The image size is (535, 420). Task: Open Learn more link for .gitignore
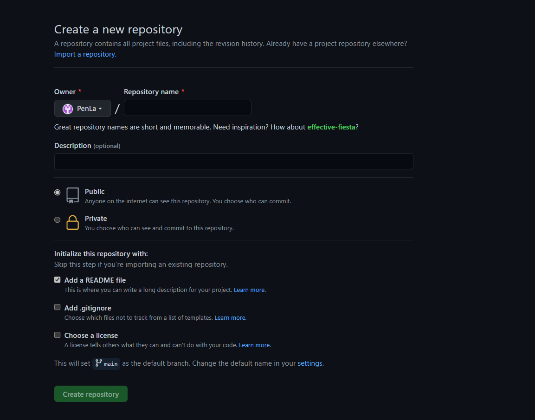tap(230, 317)
